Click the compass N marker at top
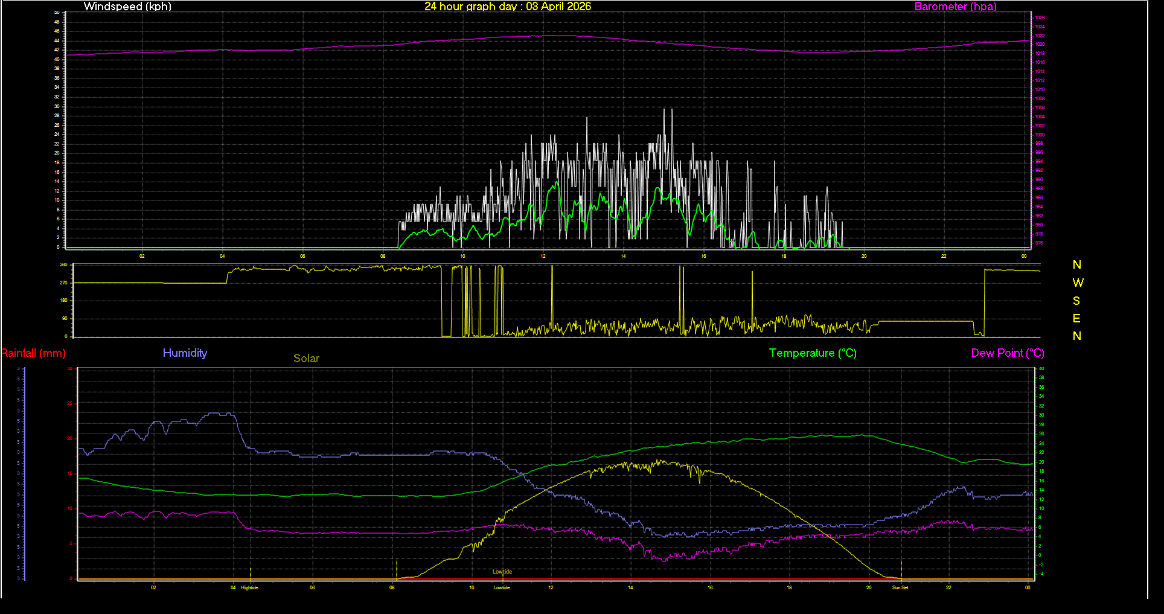Screen dimensions: 1164x614 tap(1077, 264)
